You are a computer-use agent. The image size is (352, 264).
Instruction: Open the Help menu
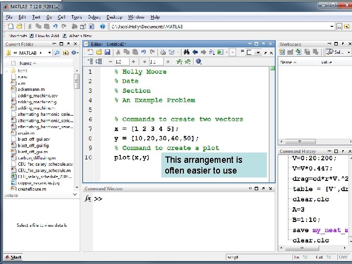point(155,17)
